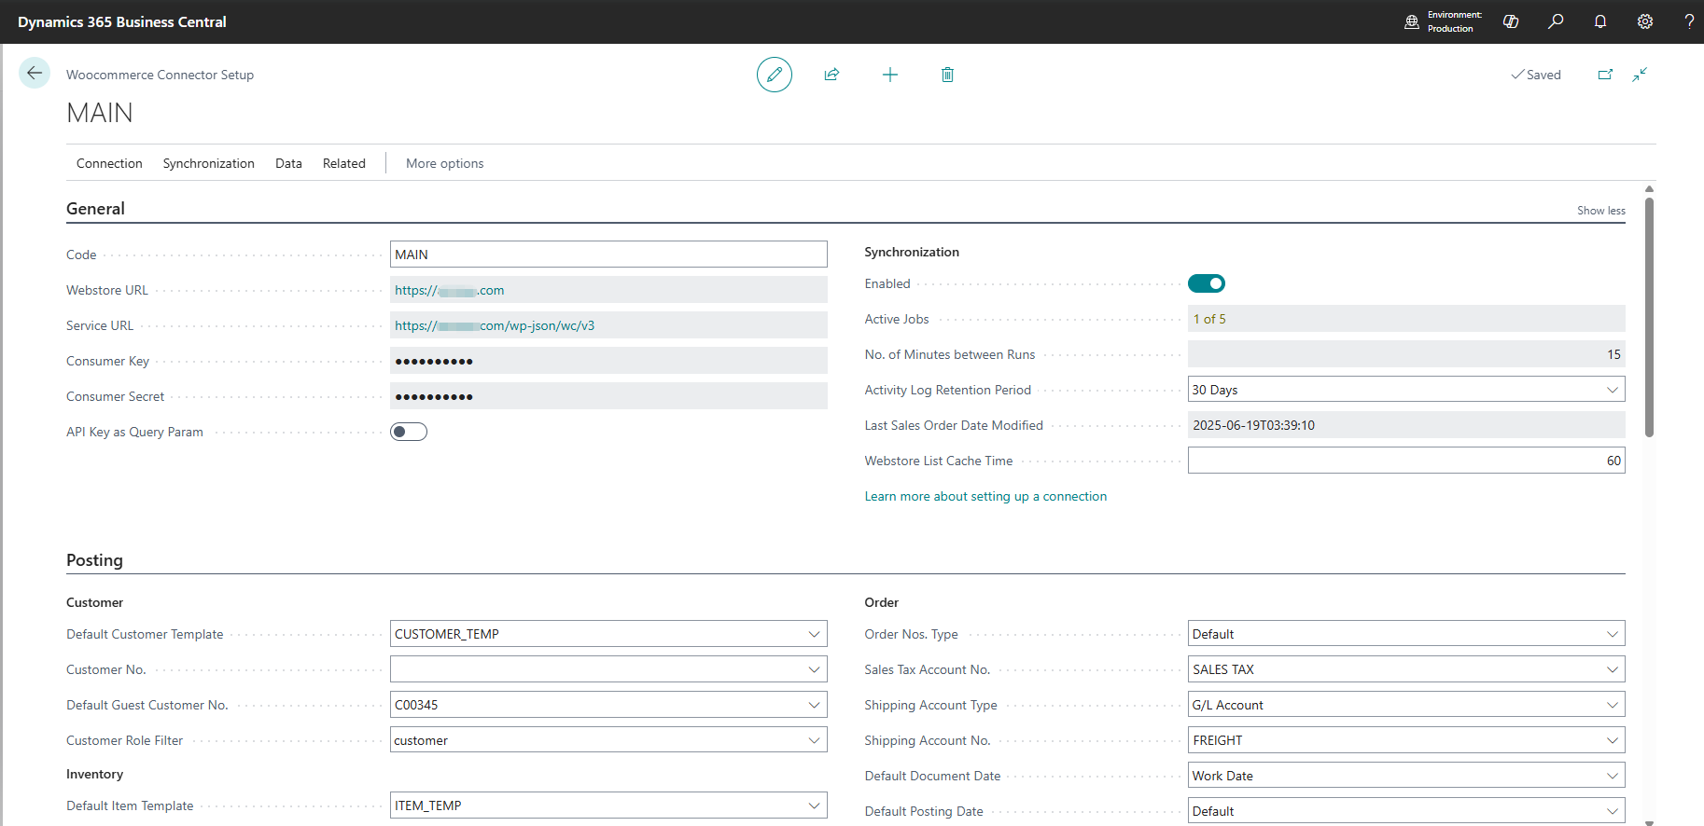The image size is (1704, 826).
Task: Click the Code input field
Action: coord(608,255)
